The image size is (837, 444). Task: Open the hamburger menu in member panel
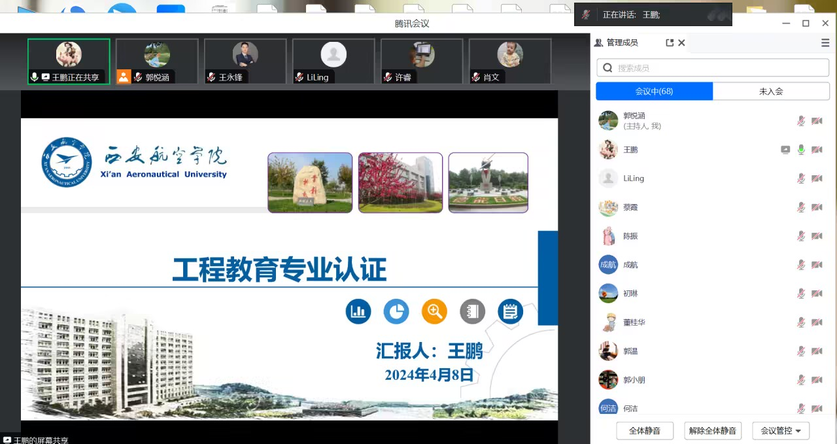pos(825,43)
